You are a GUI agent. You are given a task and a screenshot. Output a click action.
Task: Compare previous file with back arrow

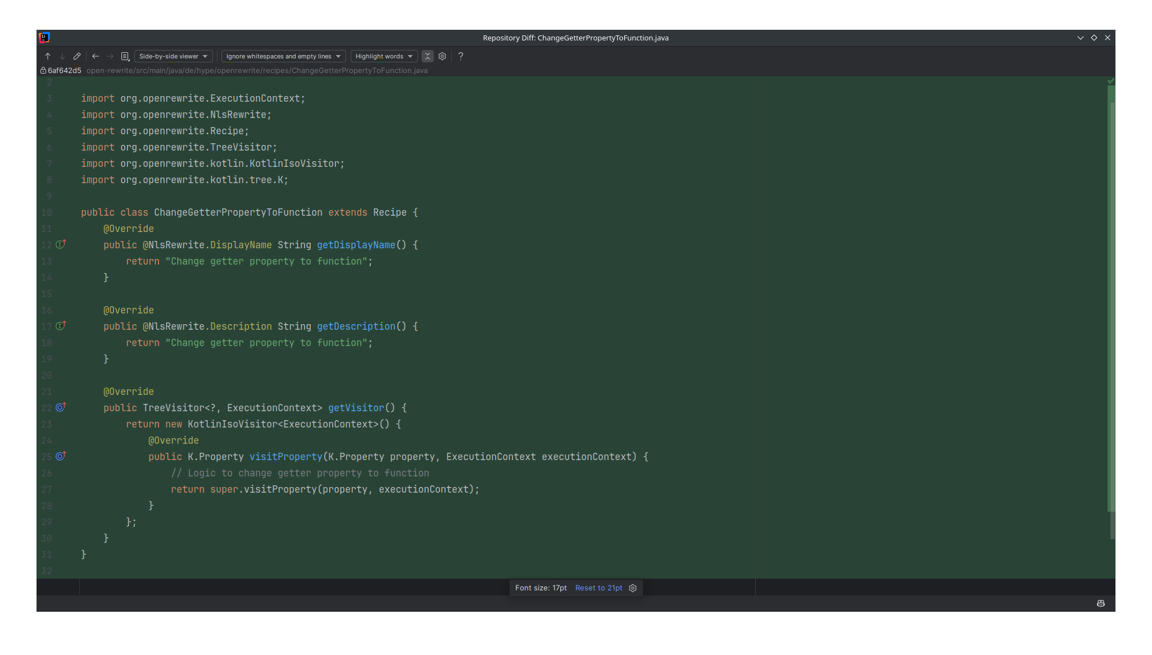[96, 56]
